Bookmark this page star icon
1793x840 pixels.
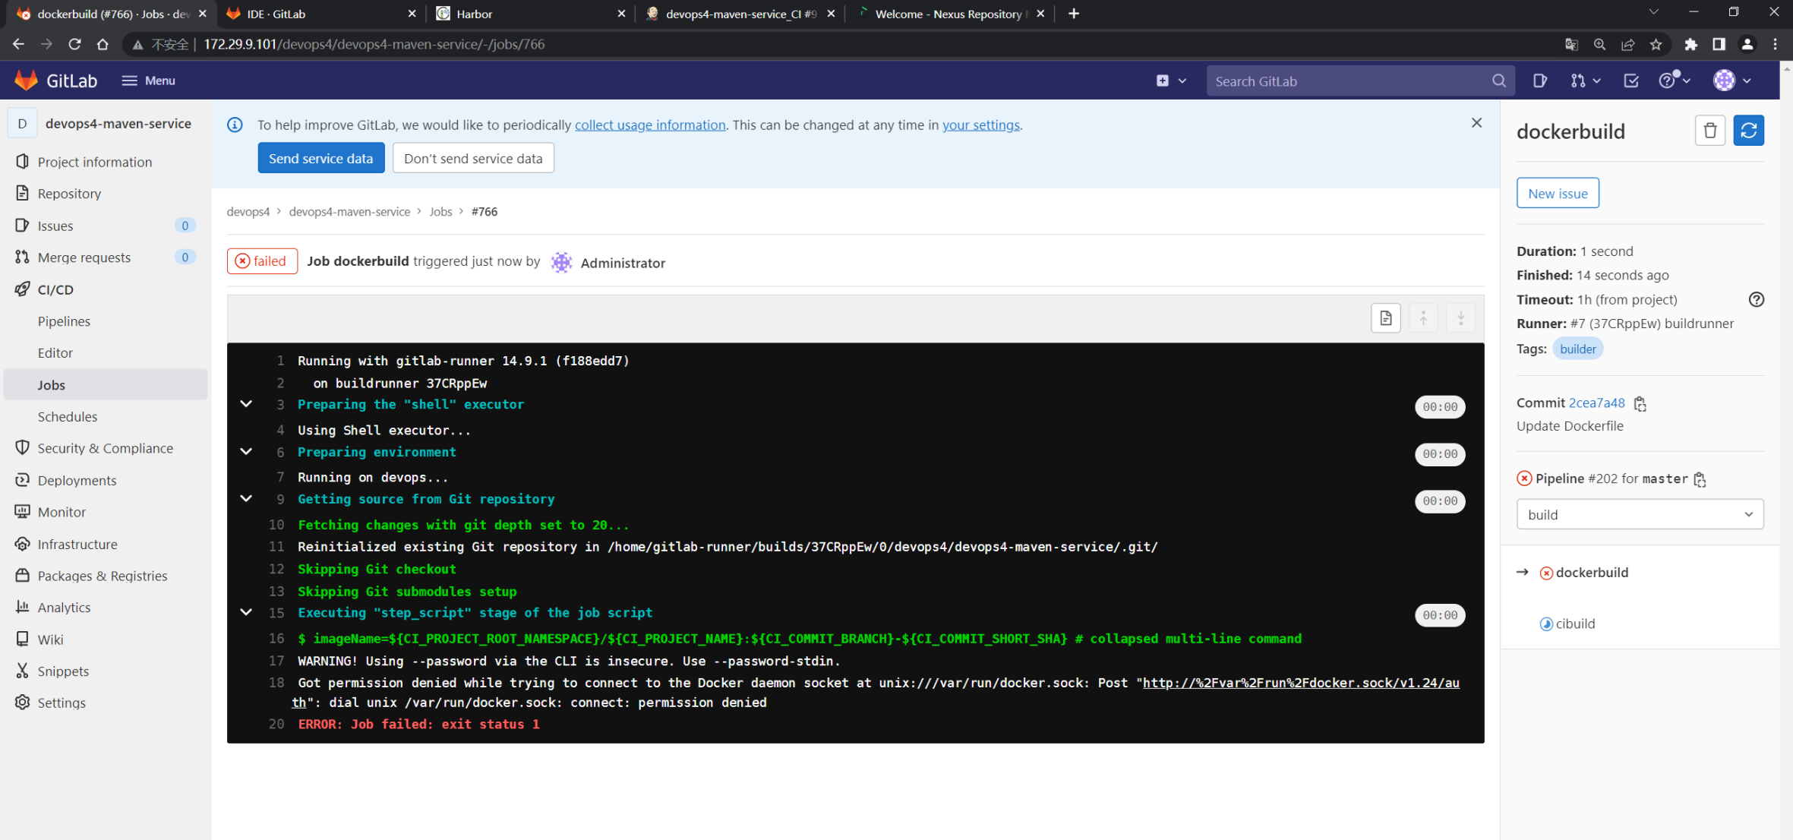1656,44
